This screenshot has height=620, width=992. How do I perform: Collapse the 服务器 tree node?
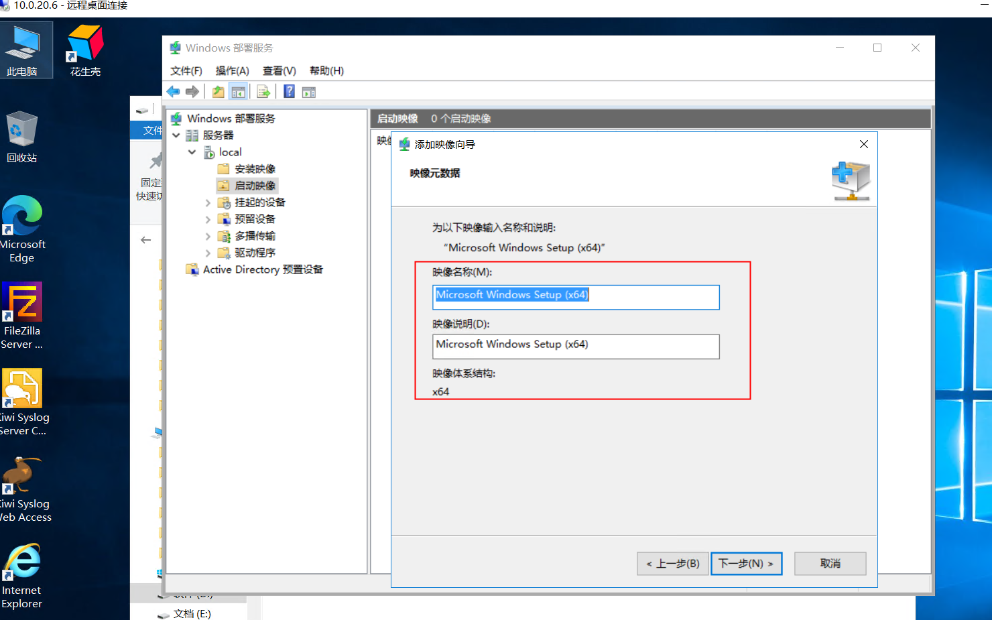[x=176, y=135]
